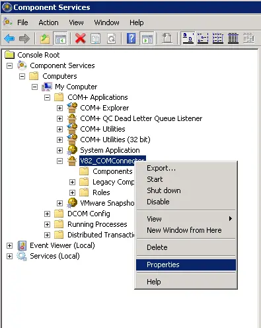This screenshot has width=261, height=328.
Task: Select the System Application icon
Action: 72,150
